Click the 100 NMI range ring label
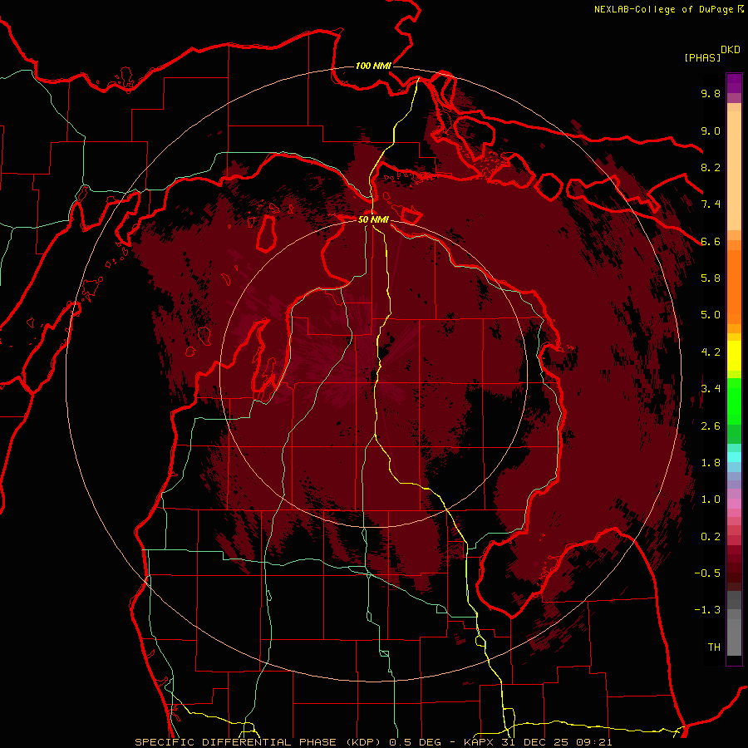The width and height of the screenshot is (748, 748). coord(373,66)
